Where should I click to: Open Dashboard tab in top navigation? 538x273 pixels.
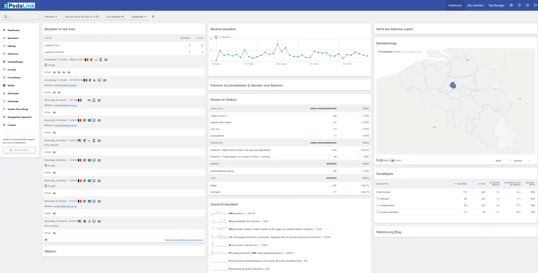pos(455,5)
